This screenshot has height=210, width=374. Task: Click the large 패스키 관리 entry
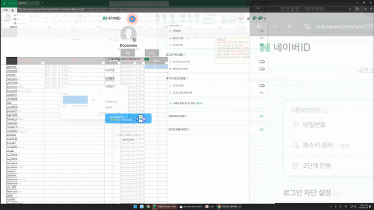(318, 145)
